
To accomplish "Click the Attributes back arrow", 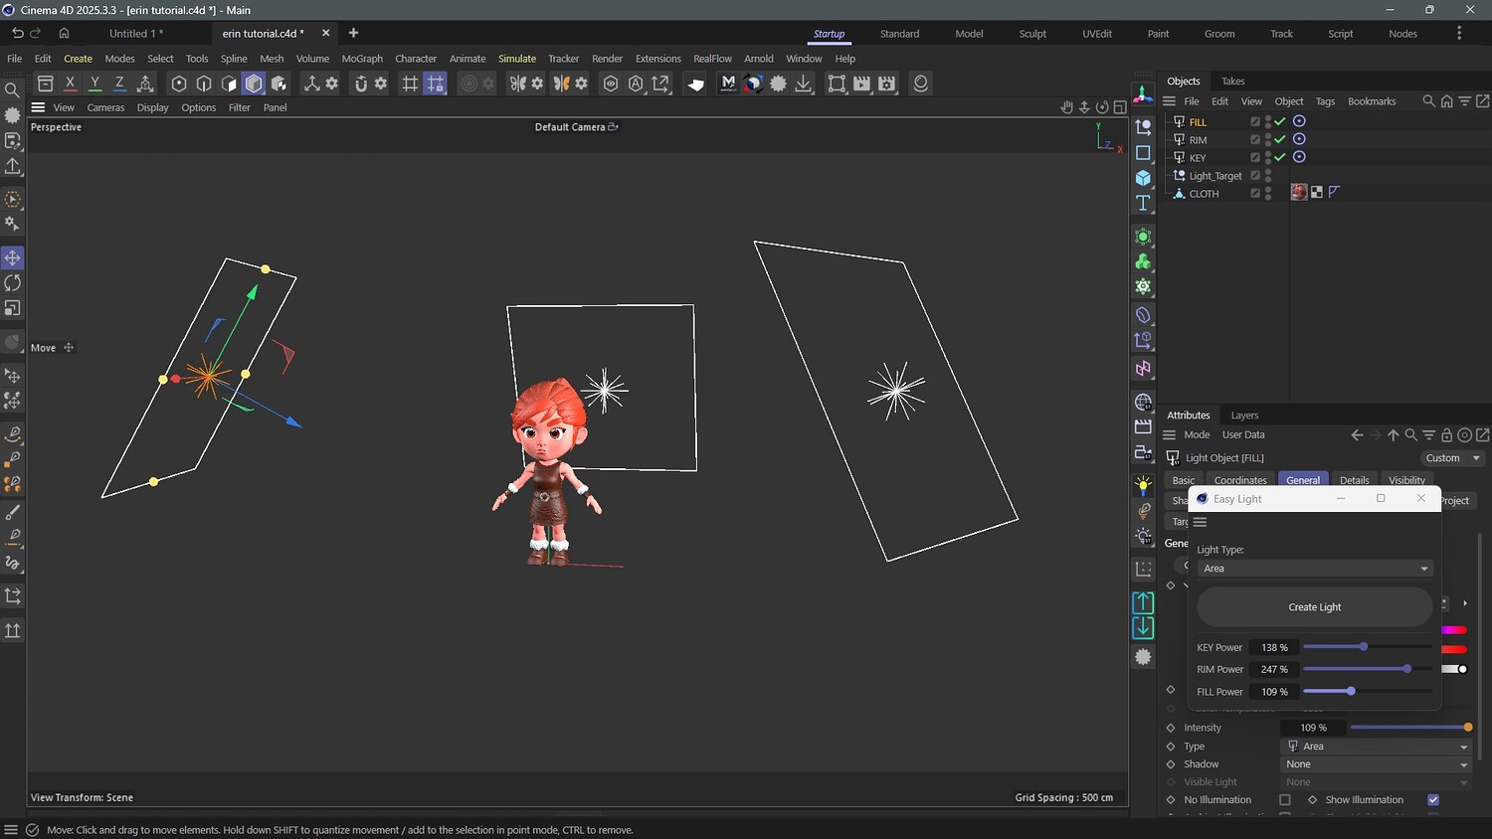I will click(x=1357, y=435).
